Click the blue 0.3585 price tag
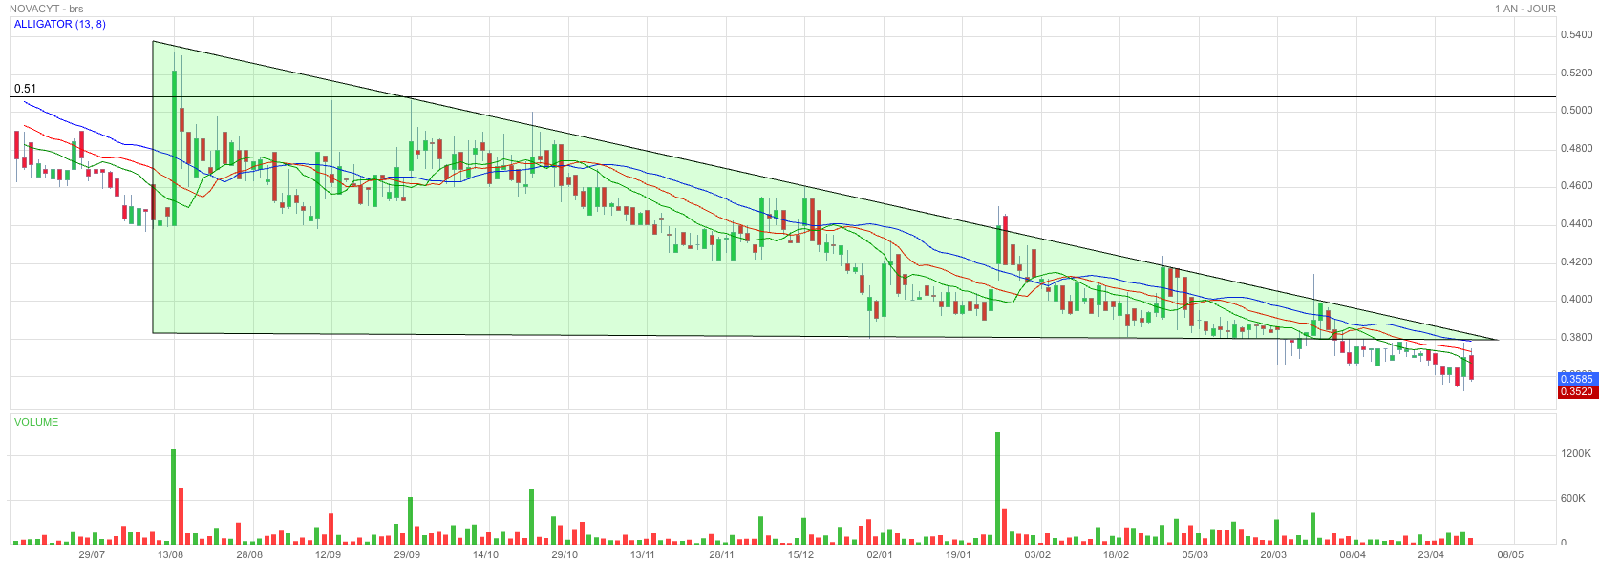This screenshot has height=564, width=1599. coord(1577,379)
